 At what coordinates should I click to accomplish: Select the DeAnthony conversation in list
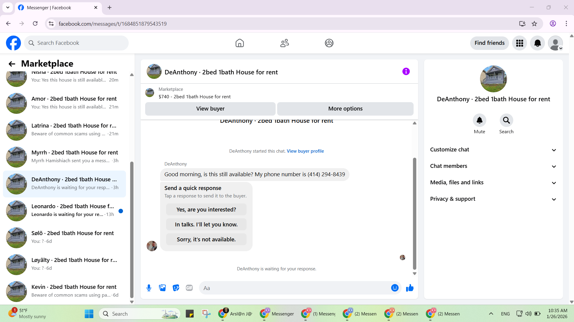[64, 184]
